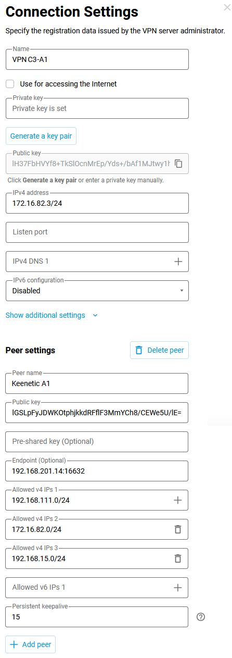The image size is (232, 658).
Task: Click into the Private key field
Action: [97, 108]
